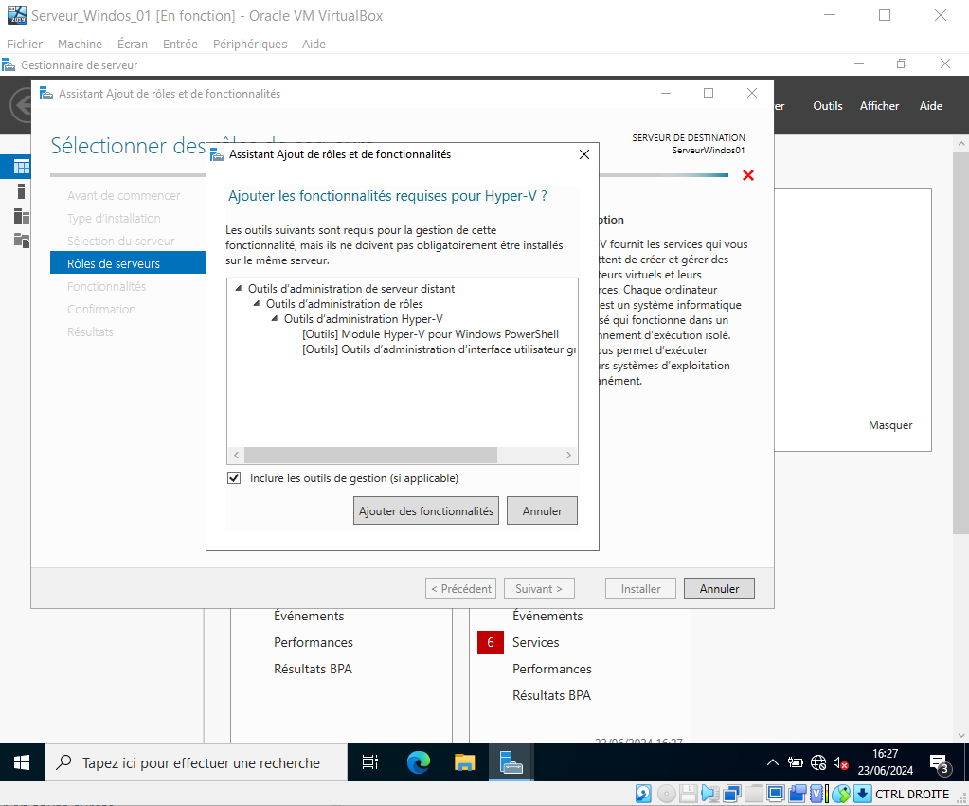The height and width of the screenshot is (806, 969).
Task: Open File Explorer from the taskbar
Action: pyautogui.click(x=464, y=762)
